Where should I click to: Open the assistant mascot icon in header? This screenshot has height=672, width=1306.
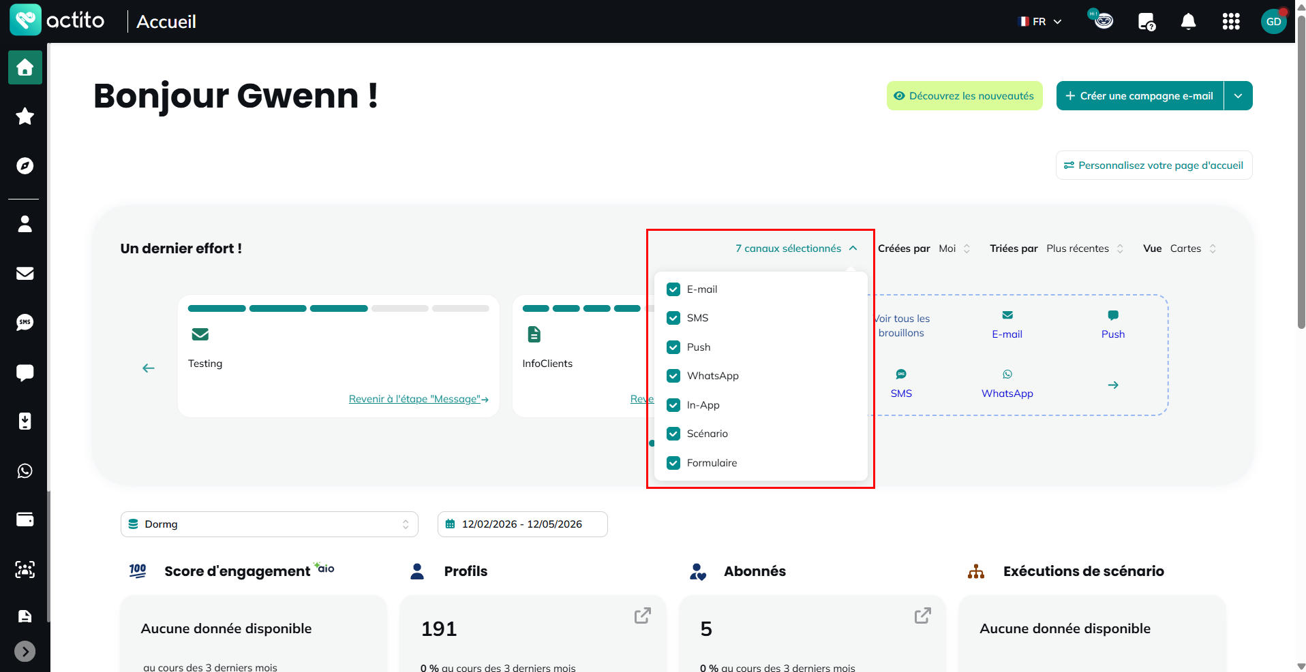(x=1101, y=20)
